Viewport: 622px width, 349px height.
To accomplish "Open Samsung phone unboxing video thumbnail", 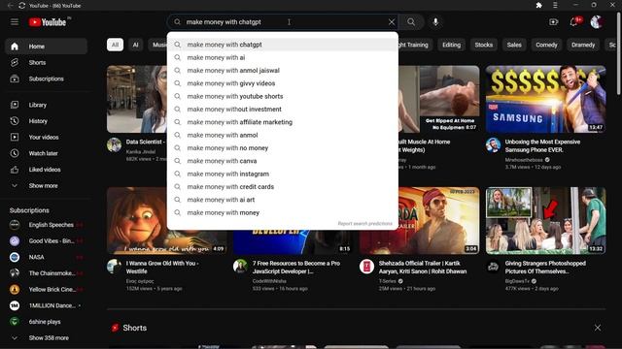I will point(546,99).
